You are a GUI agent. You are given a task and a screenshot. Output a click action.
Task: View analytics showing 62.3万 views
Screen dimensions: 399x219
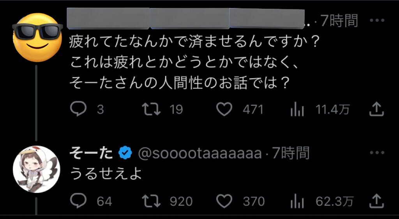pyautogui.click(x=297, y=201)
